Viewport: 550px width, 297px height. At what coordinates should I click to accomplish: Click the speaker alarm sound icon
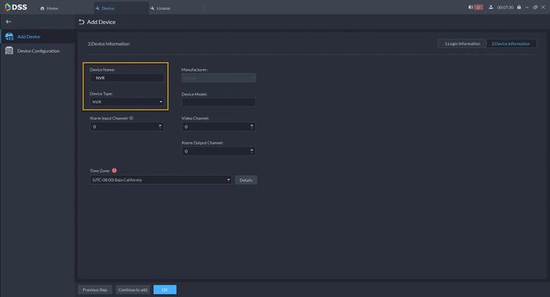(x=471, y=7)
